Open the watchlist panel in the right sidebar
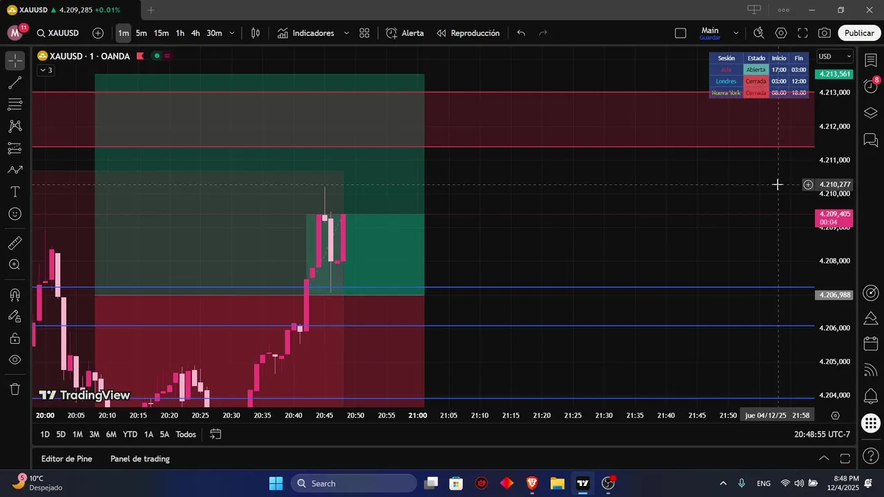This screenshot has width=884, height=497. point(871,61)
